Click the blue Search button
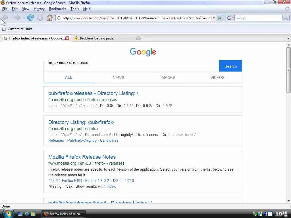This screenshot has width=291, height=218. (x=230, y=66)
